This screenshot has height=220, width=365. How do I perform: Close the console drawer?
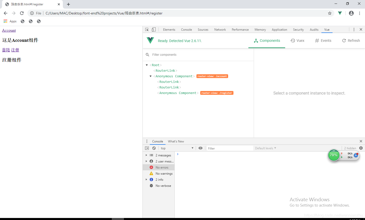tap(361, 141)
